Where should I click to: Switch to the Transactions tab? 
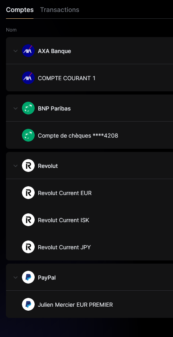coord(59,10)
